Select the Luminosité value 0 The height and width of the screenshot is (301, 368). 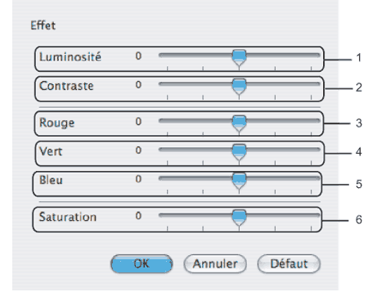coord(138,56)
